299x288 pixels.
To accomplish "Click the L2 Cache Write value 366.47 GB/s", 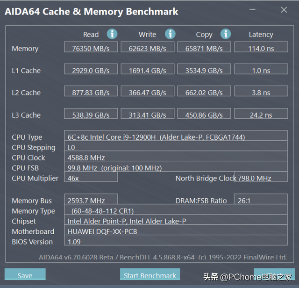I will tap(148, 93).
